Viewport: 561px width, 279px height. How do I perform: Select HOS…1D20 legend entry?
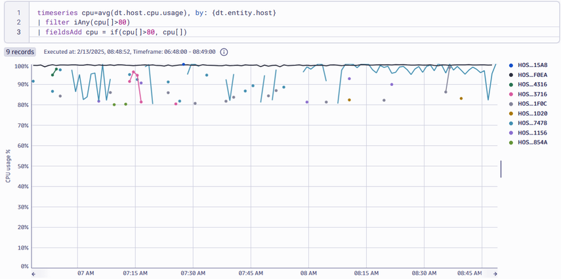pyautogui.click(x=531, y=114)
